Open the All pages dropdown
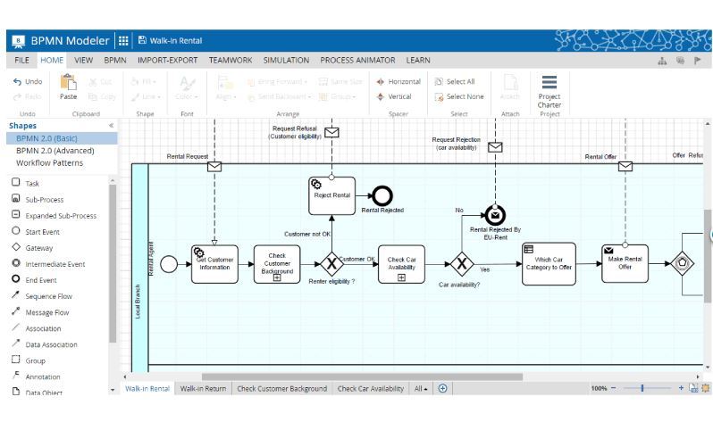Viewport: 713px width, 430px height. pyautogui.click(x=421, y=388)
